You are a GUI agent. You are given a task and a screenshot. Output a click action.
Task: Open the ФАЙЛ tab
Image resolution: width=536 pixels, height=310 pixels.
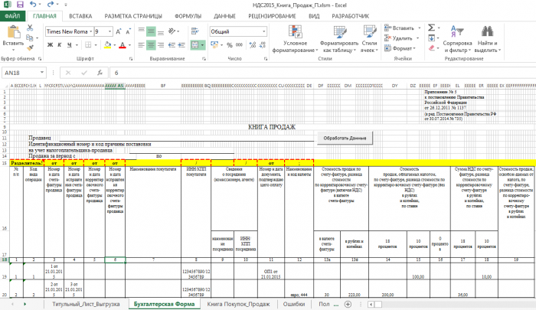(x=13, y=16)
